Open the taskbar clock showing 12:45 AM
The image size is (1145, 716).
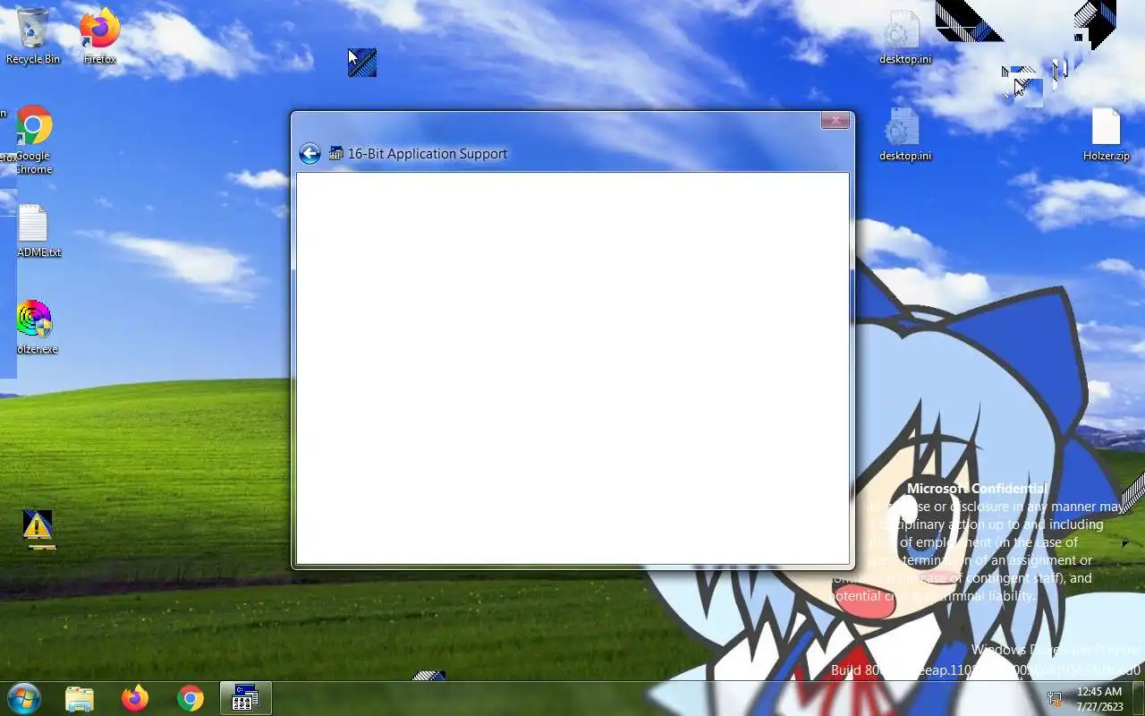pos(1099,699)
